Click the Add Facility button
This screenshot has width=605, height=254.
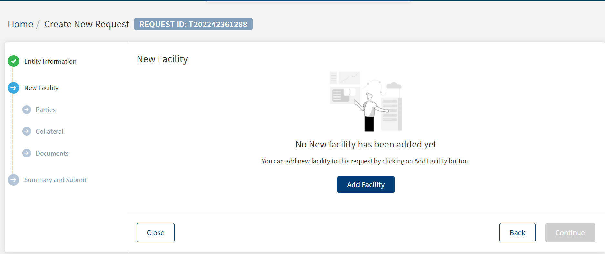366,184
